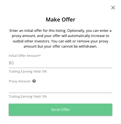Select the "Proxy Amount" field label
The width and height of the screenshot is (121, 124).
(20, 81)
